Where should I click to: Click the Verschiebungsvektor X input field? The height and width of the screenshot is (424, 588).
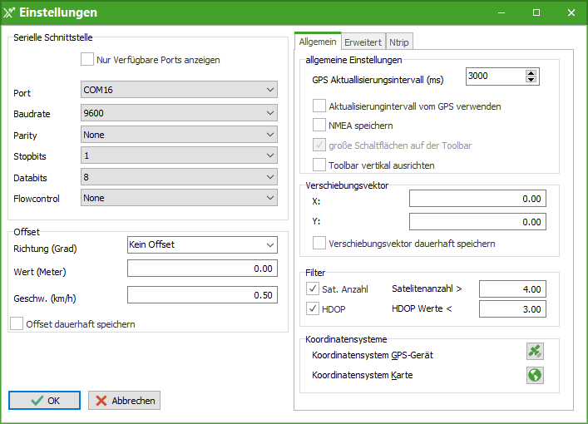tap(477, 199)
